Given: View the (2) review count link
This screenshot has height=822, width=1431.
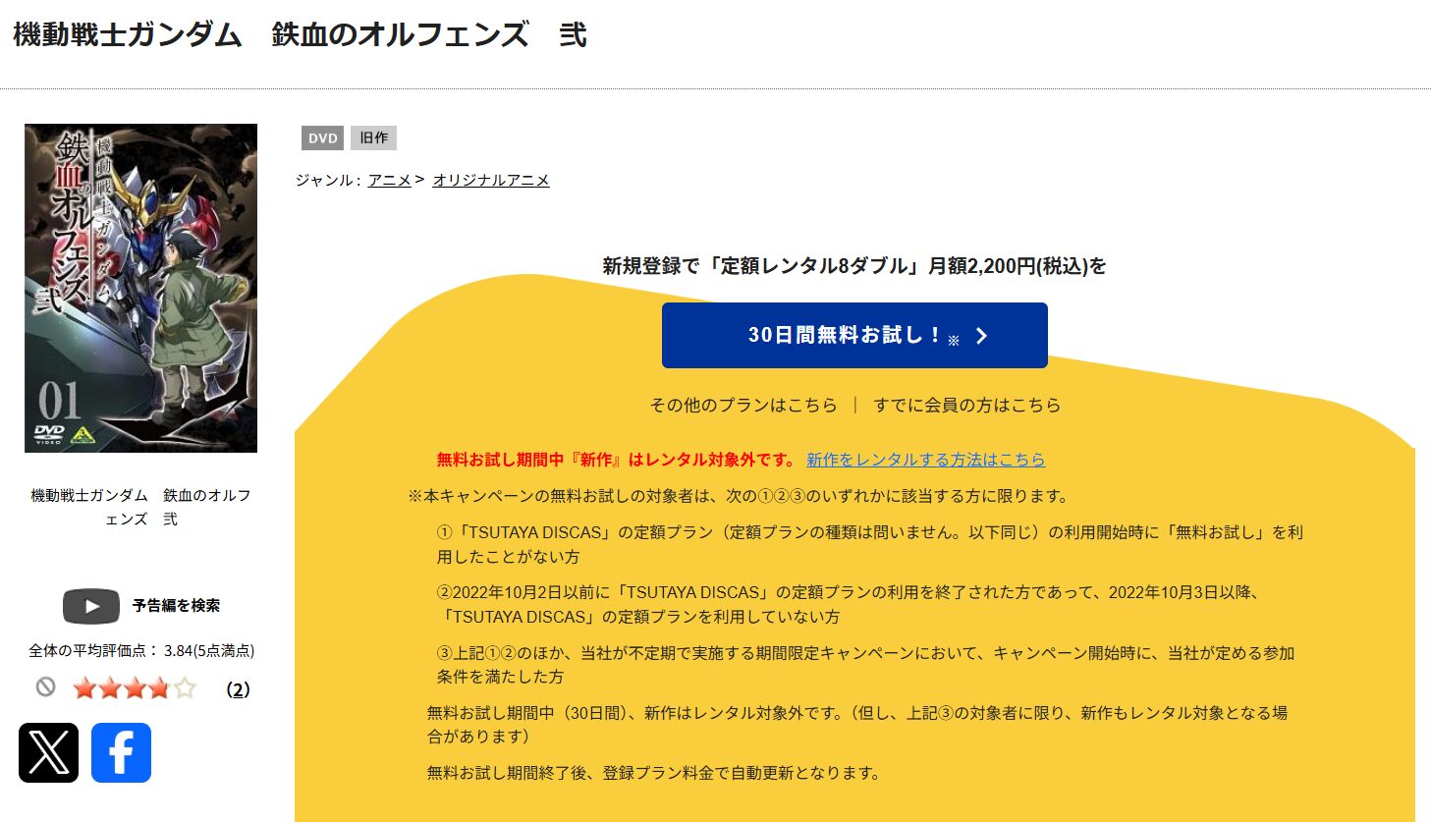Looking at the screenshot, I should pyautogui.click(x=238, y=689).
